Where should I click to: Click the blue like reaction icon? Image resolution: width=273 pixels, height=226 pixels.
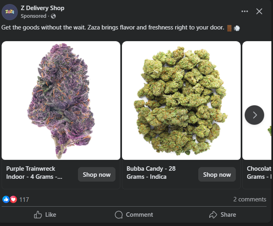click(6, 199)
